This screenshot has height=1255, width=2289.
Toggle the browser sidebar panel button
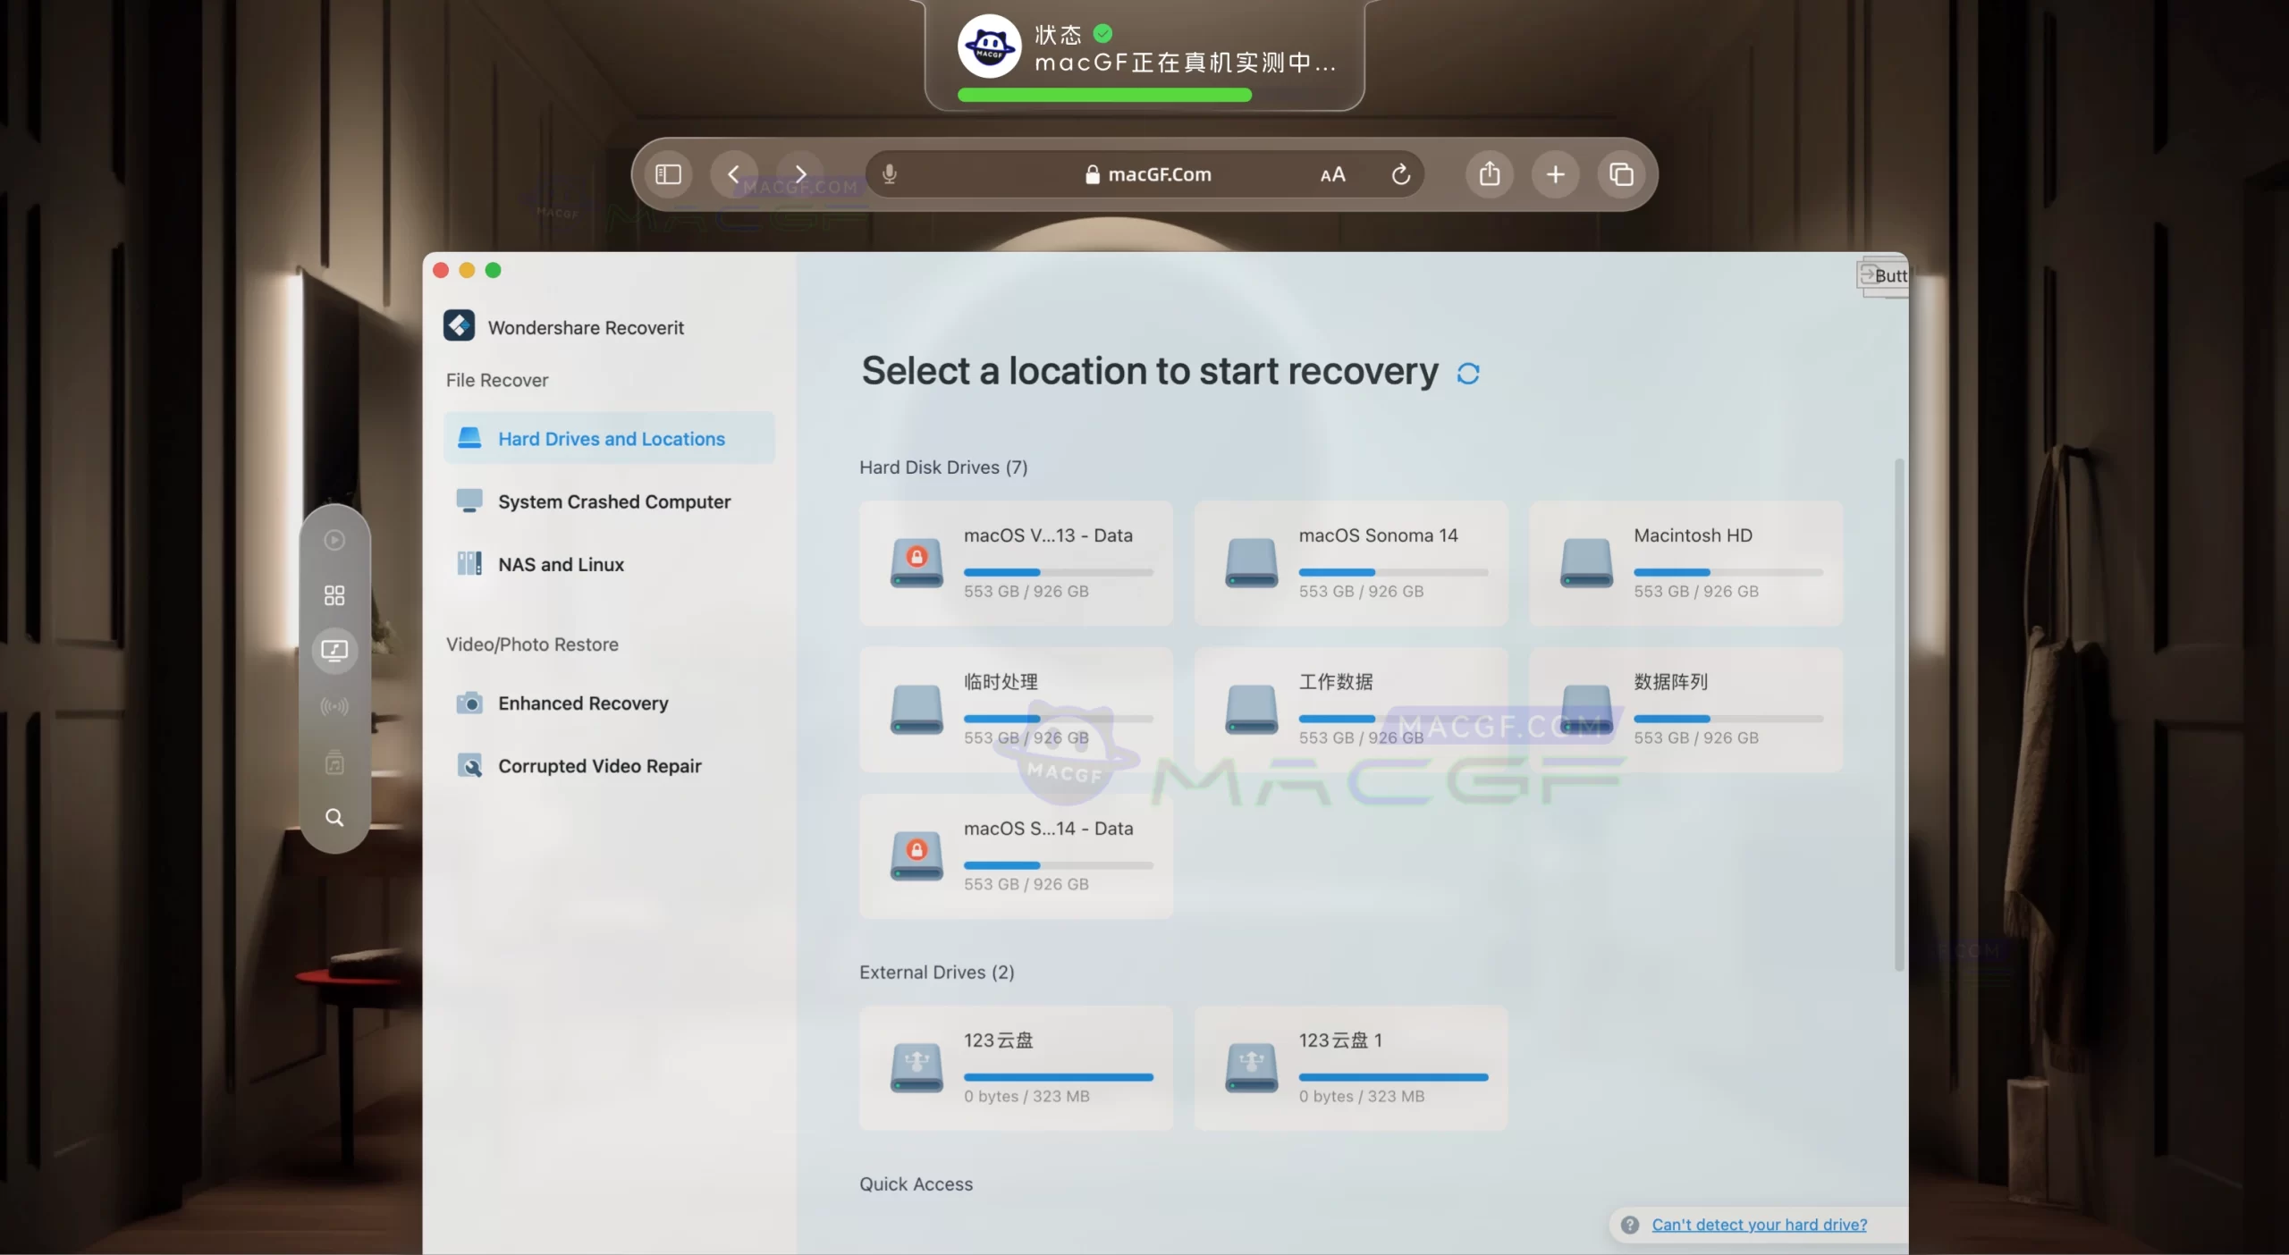668,174
